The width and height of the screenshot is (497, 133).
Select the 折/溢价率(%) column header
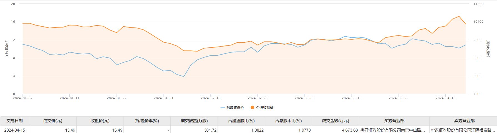[x=147, y=121]
